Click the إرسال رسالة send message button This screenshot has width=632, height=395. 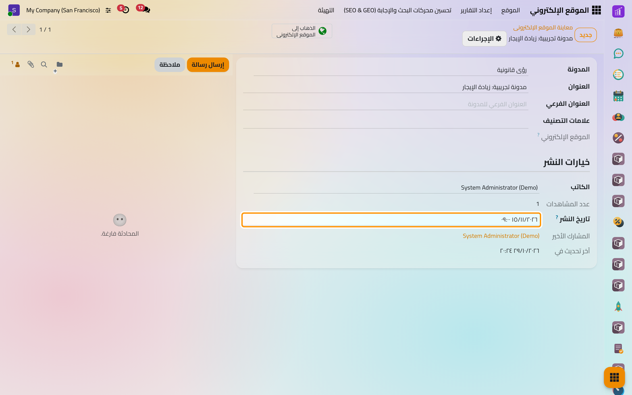point(208,65)
